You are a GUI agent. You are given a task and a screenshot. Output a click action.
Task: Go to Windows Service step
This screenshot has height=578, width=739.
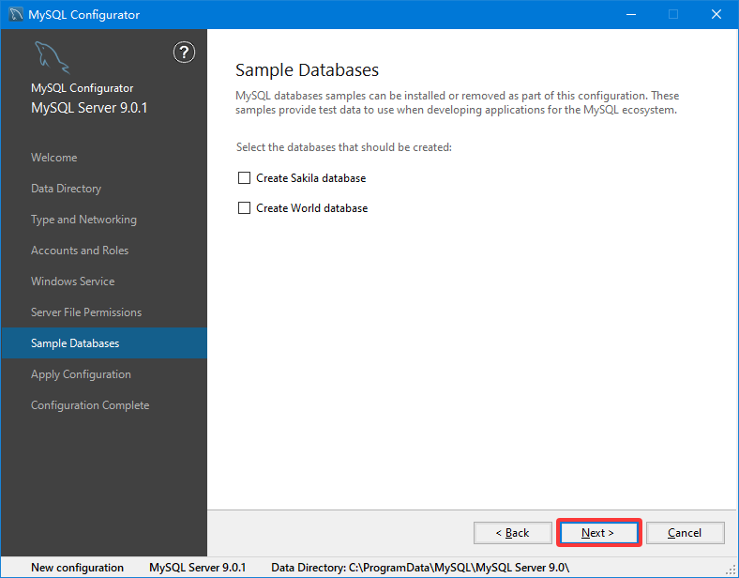[x=72, y=281]
